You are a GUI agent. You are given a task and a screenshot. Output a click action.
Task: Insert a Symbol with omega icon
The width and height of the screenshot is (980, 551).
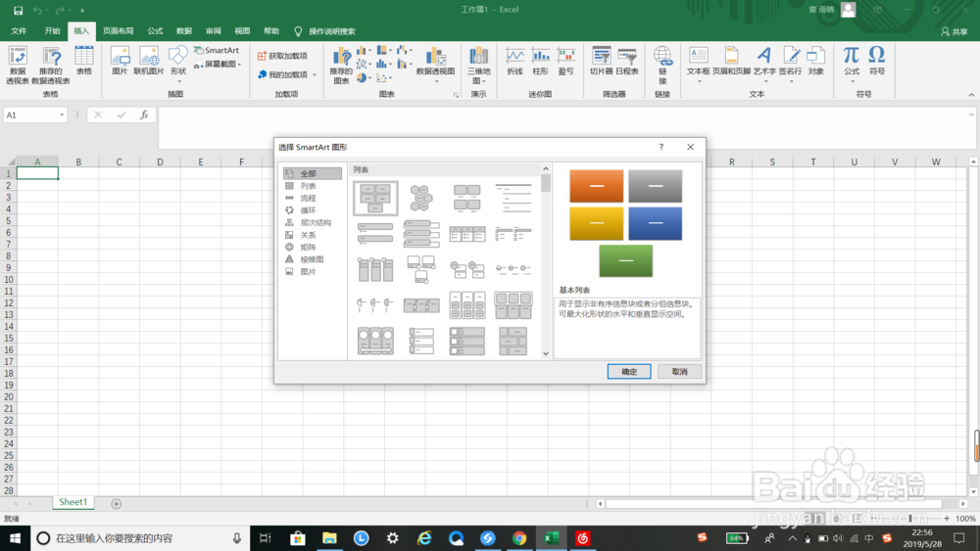[877, 61]
